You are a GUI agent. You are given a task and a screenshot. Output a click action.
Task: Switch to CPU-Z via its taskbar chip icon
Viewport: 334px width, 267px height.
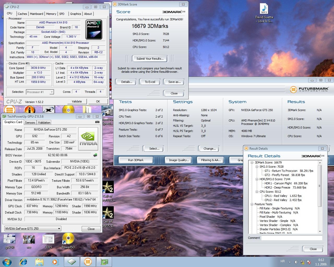pyautogui.click(x=72, y=262)
